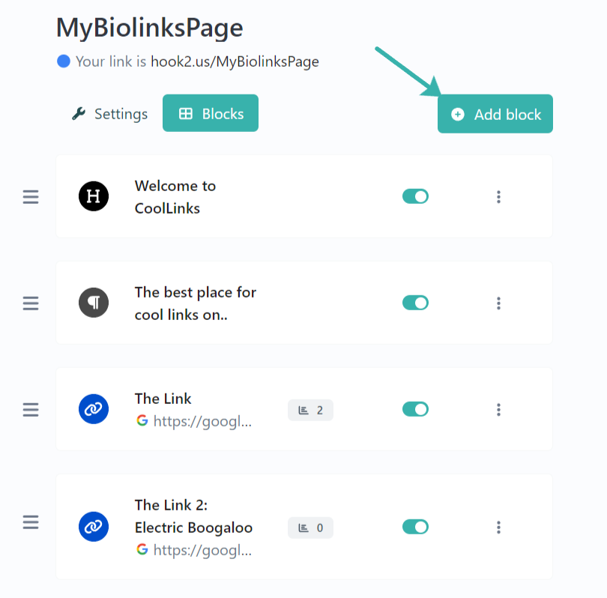Click drag handle of Electric Boogaloo block
607x598 pixels.
[31, 522]
